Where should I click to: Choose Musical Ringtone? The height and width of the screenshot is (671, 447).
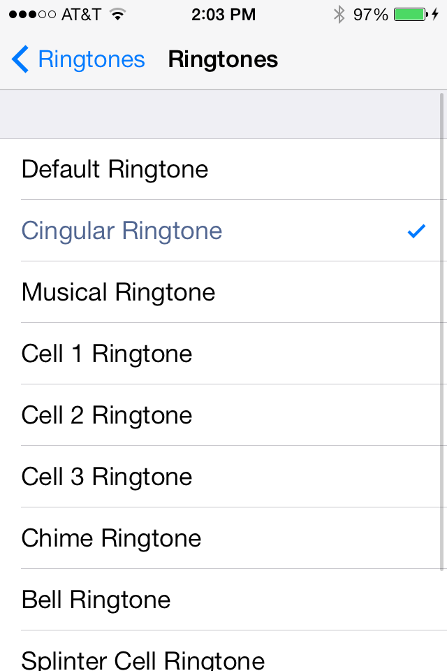(x=223, y=292)
